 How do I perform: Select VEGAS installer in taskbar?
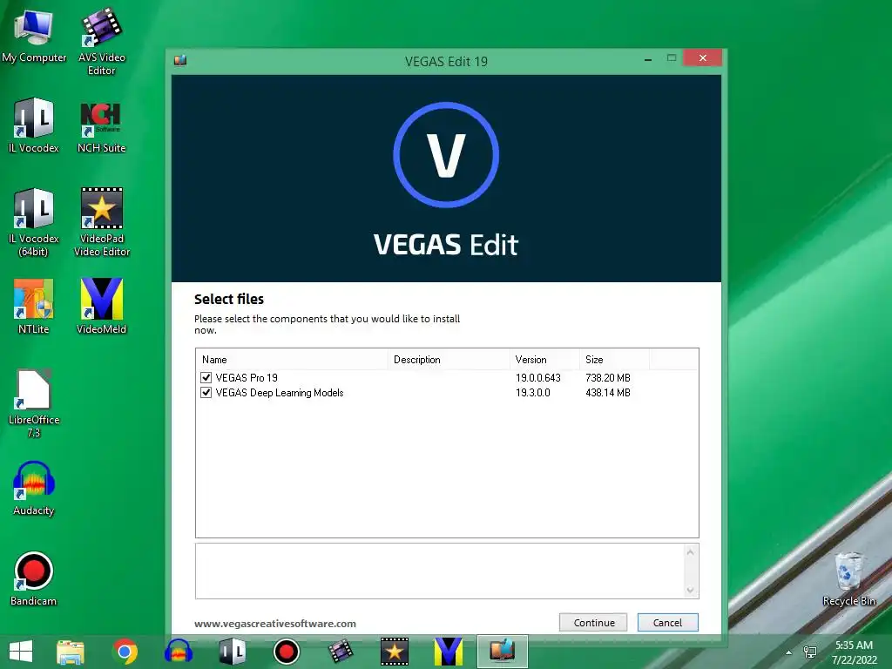coord(503,652)
